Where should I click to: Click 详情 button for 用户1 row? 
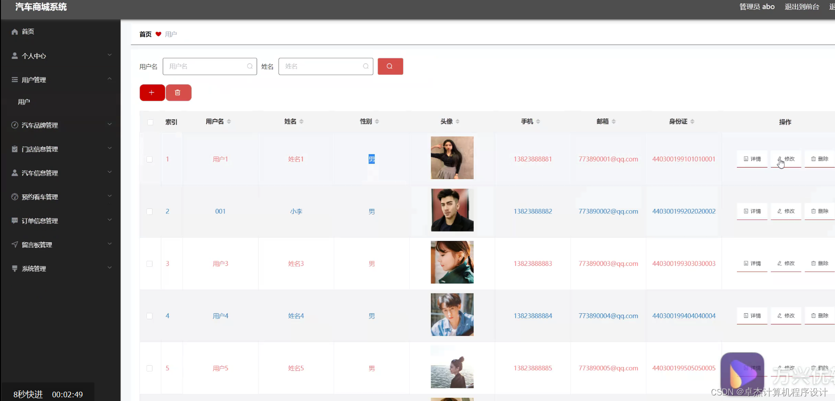click(x=752, y=159)
